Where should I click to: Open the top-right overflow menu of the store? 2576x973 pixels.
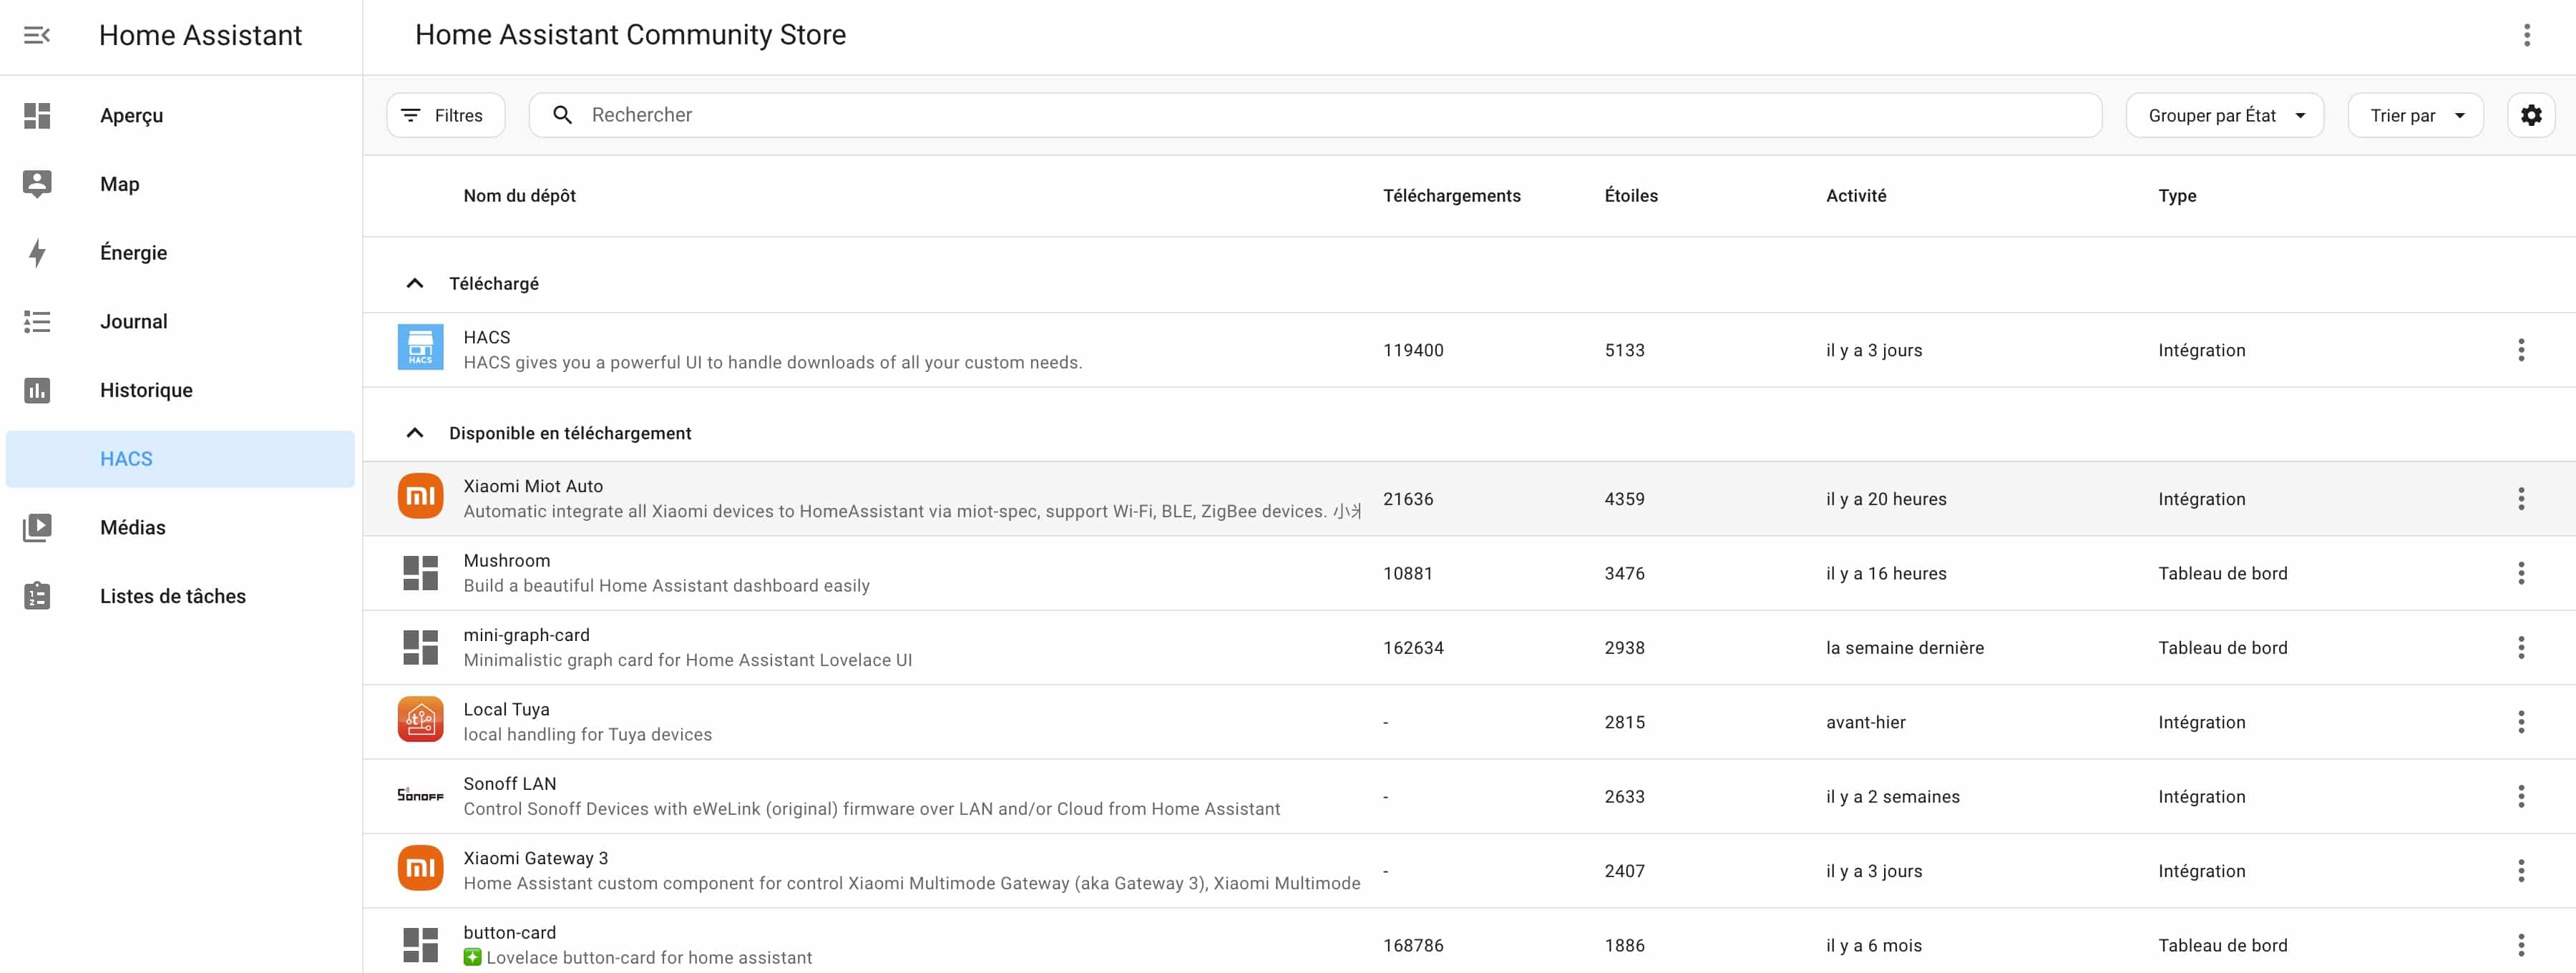[2526, 35]
